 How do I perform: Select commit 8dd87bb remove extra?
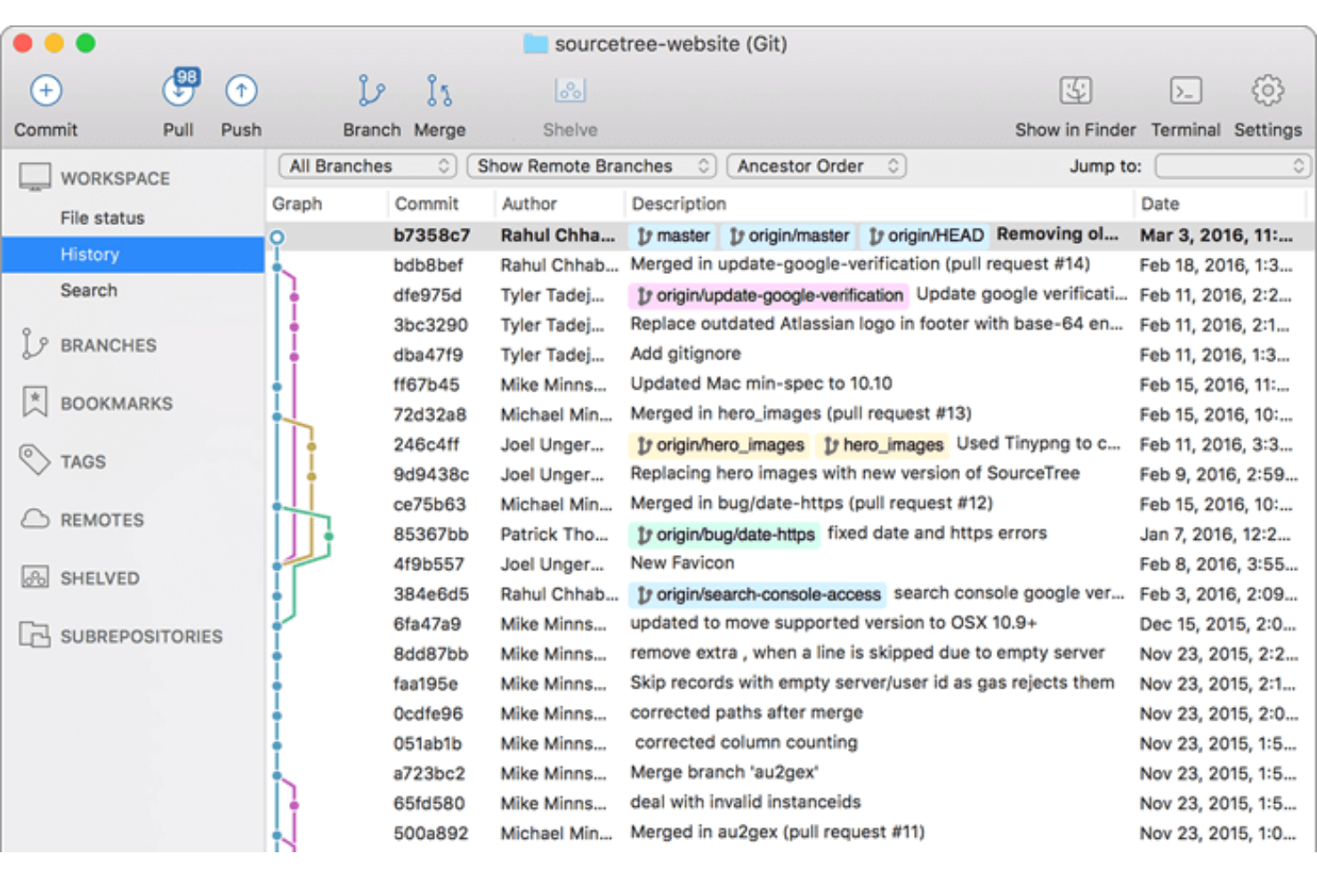(790, 654)
